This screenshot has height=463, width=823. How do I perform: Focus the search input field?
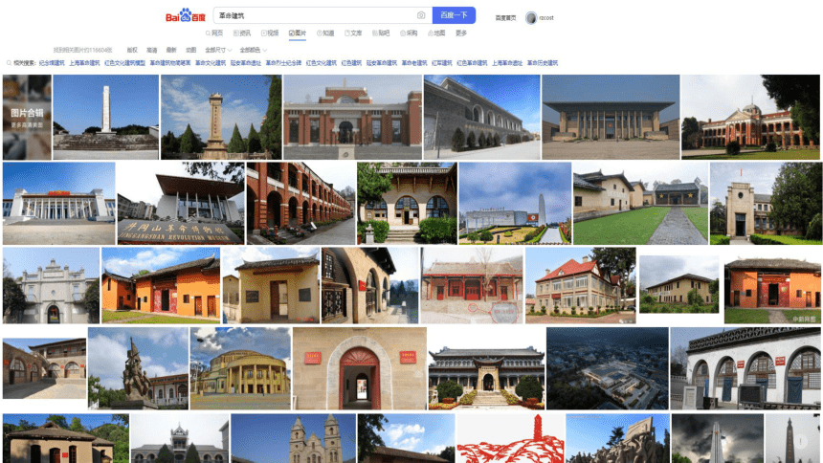(x=315, y=15)
